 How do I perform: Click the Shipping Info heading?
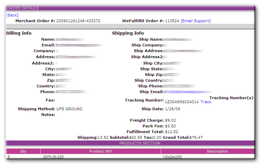[128, 33]
